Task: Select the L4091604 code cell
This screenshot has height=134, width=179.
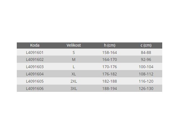Action: point(35,74)
